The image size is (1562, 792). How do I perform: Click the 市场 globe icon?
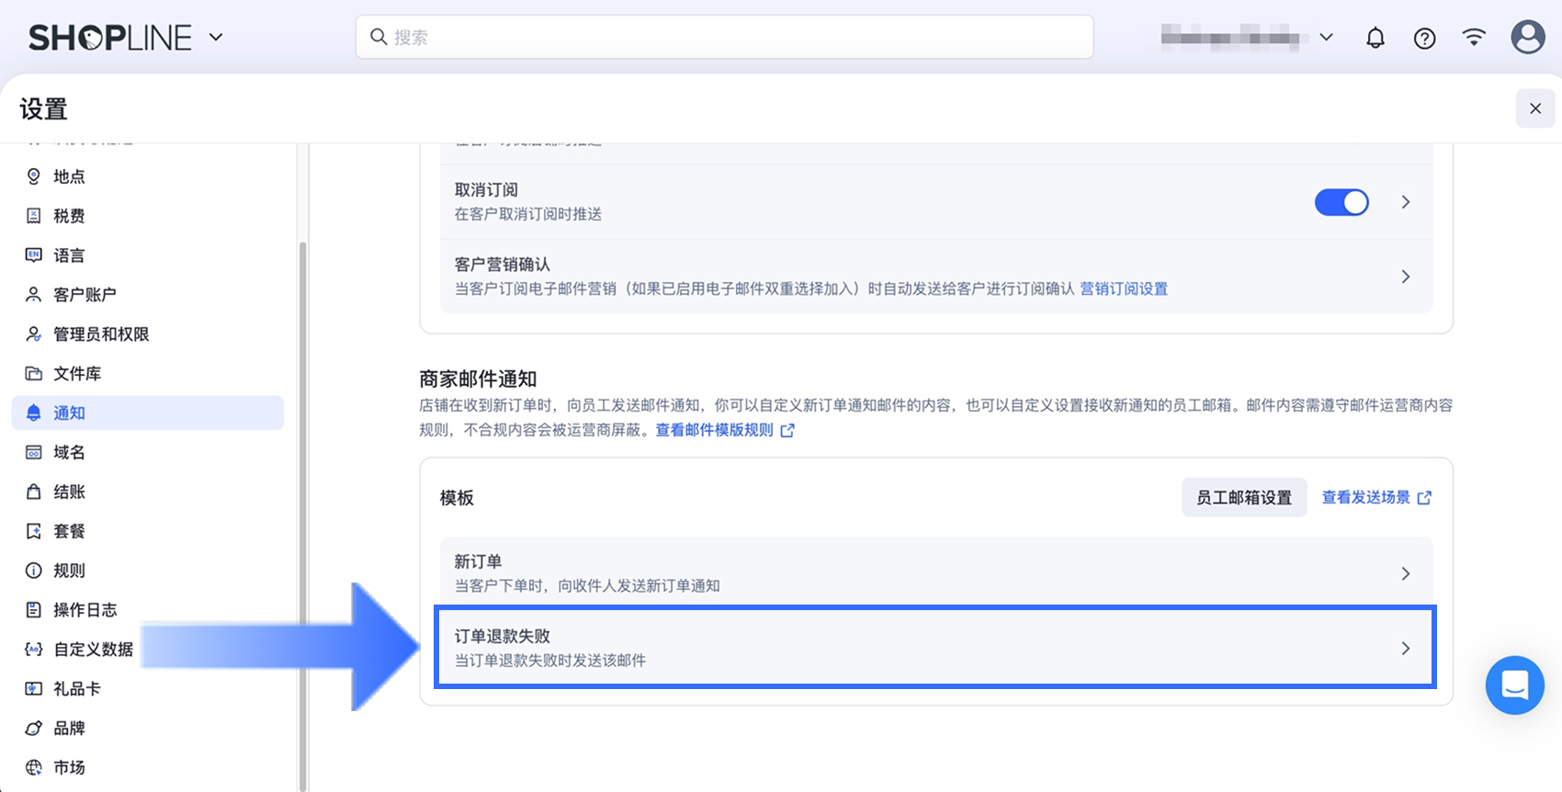(34, 767)
